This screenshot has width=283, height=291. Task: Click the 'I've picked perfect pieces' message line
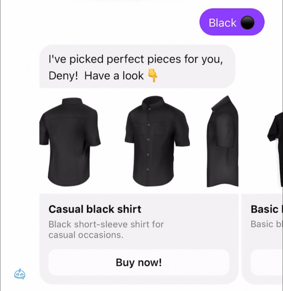click(x=135, y=59)
